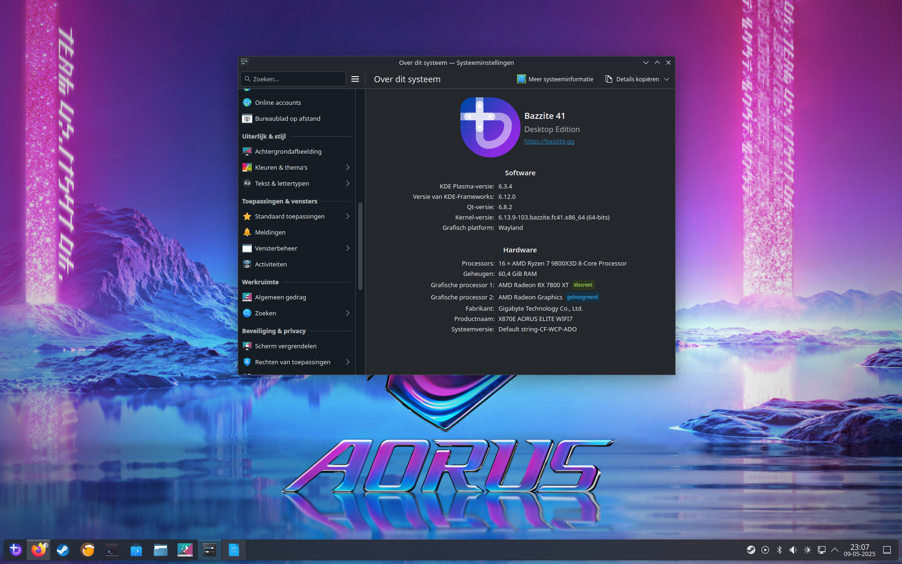The height and width of the screenshot is (564, 902).
Task: Open Algemeen gedrag settings
Action: click(x=296, y=297)
